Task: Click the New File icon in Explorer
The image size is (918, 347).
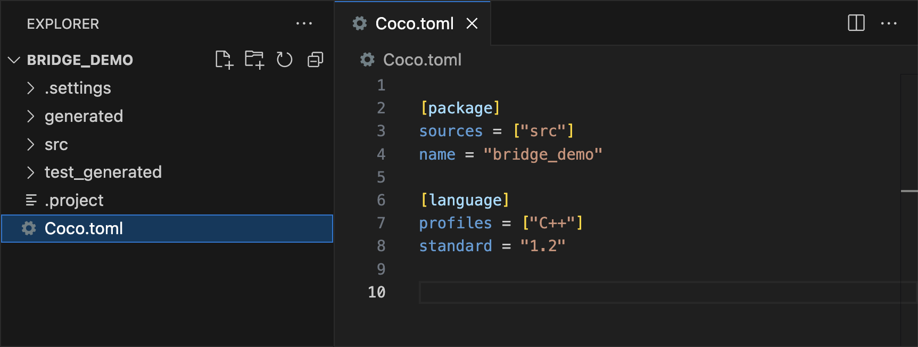Action: point(224,60)
